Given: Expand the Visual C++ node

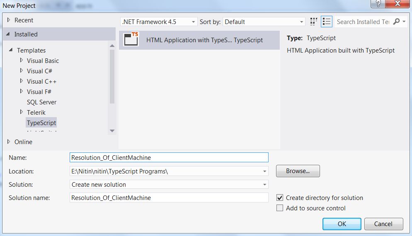Looking at the screenshot, I should (x=22, y=81).
